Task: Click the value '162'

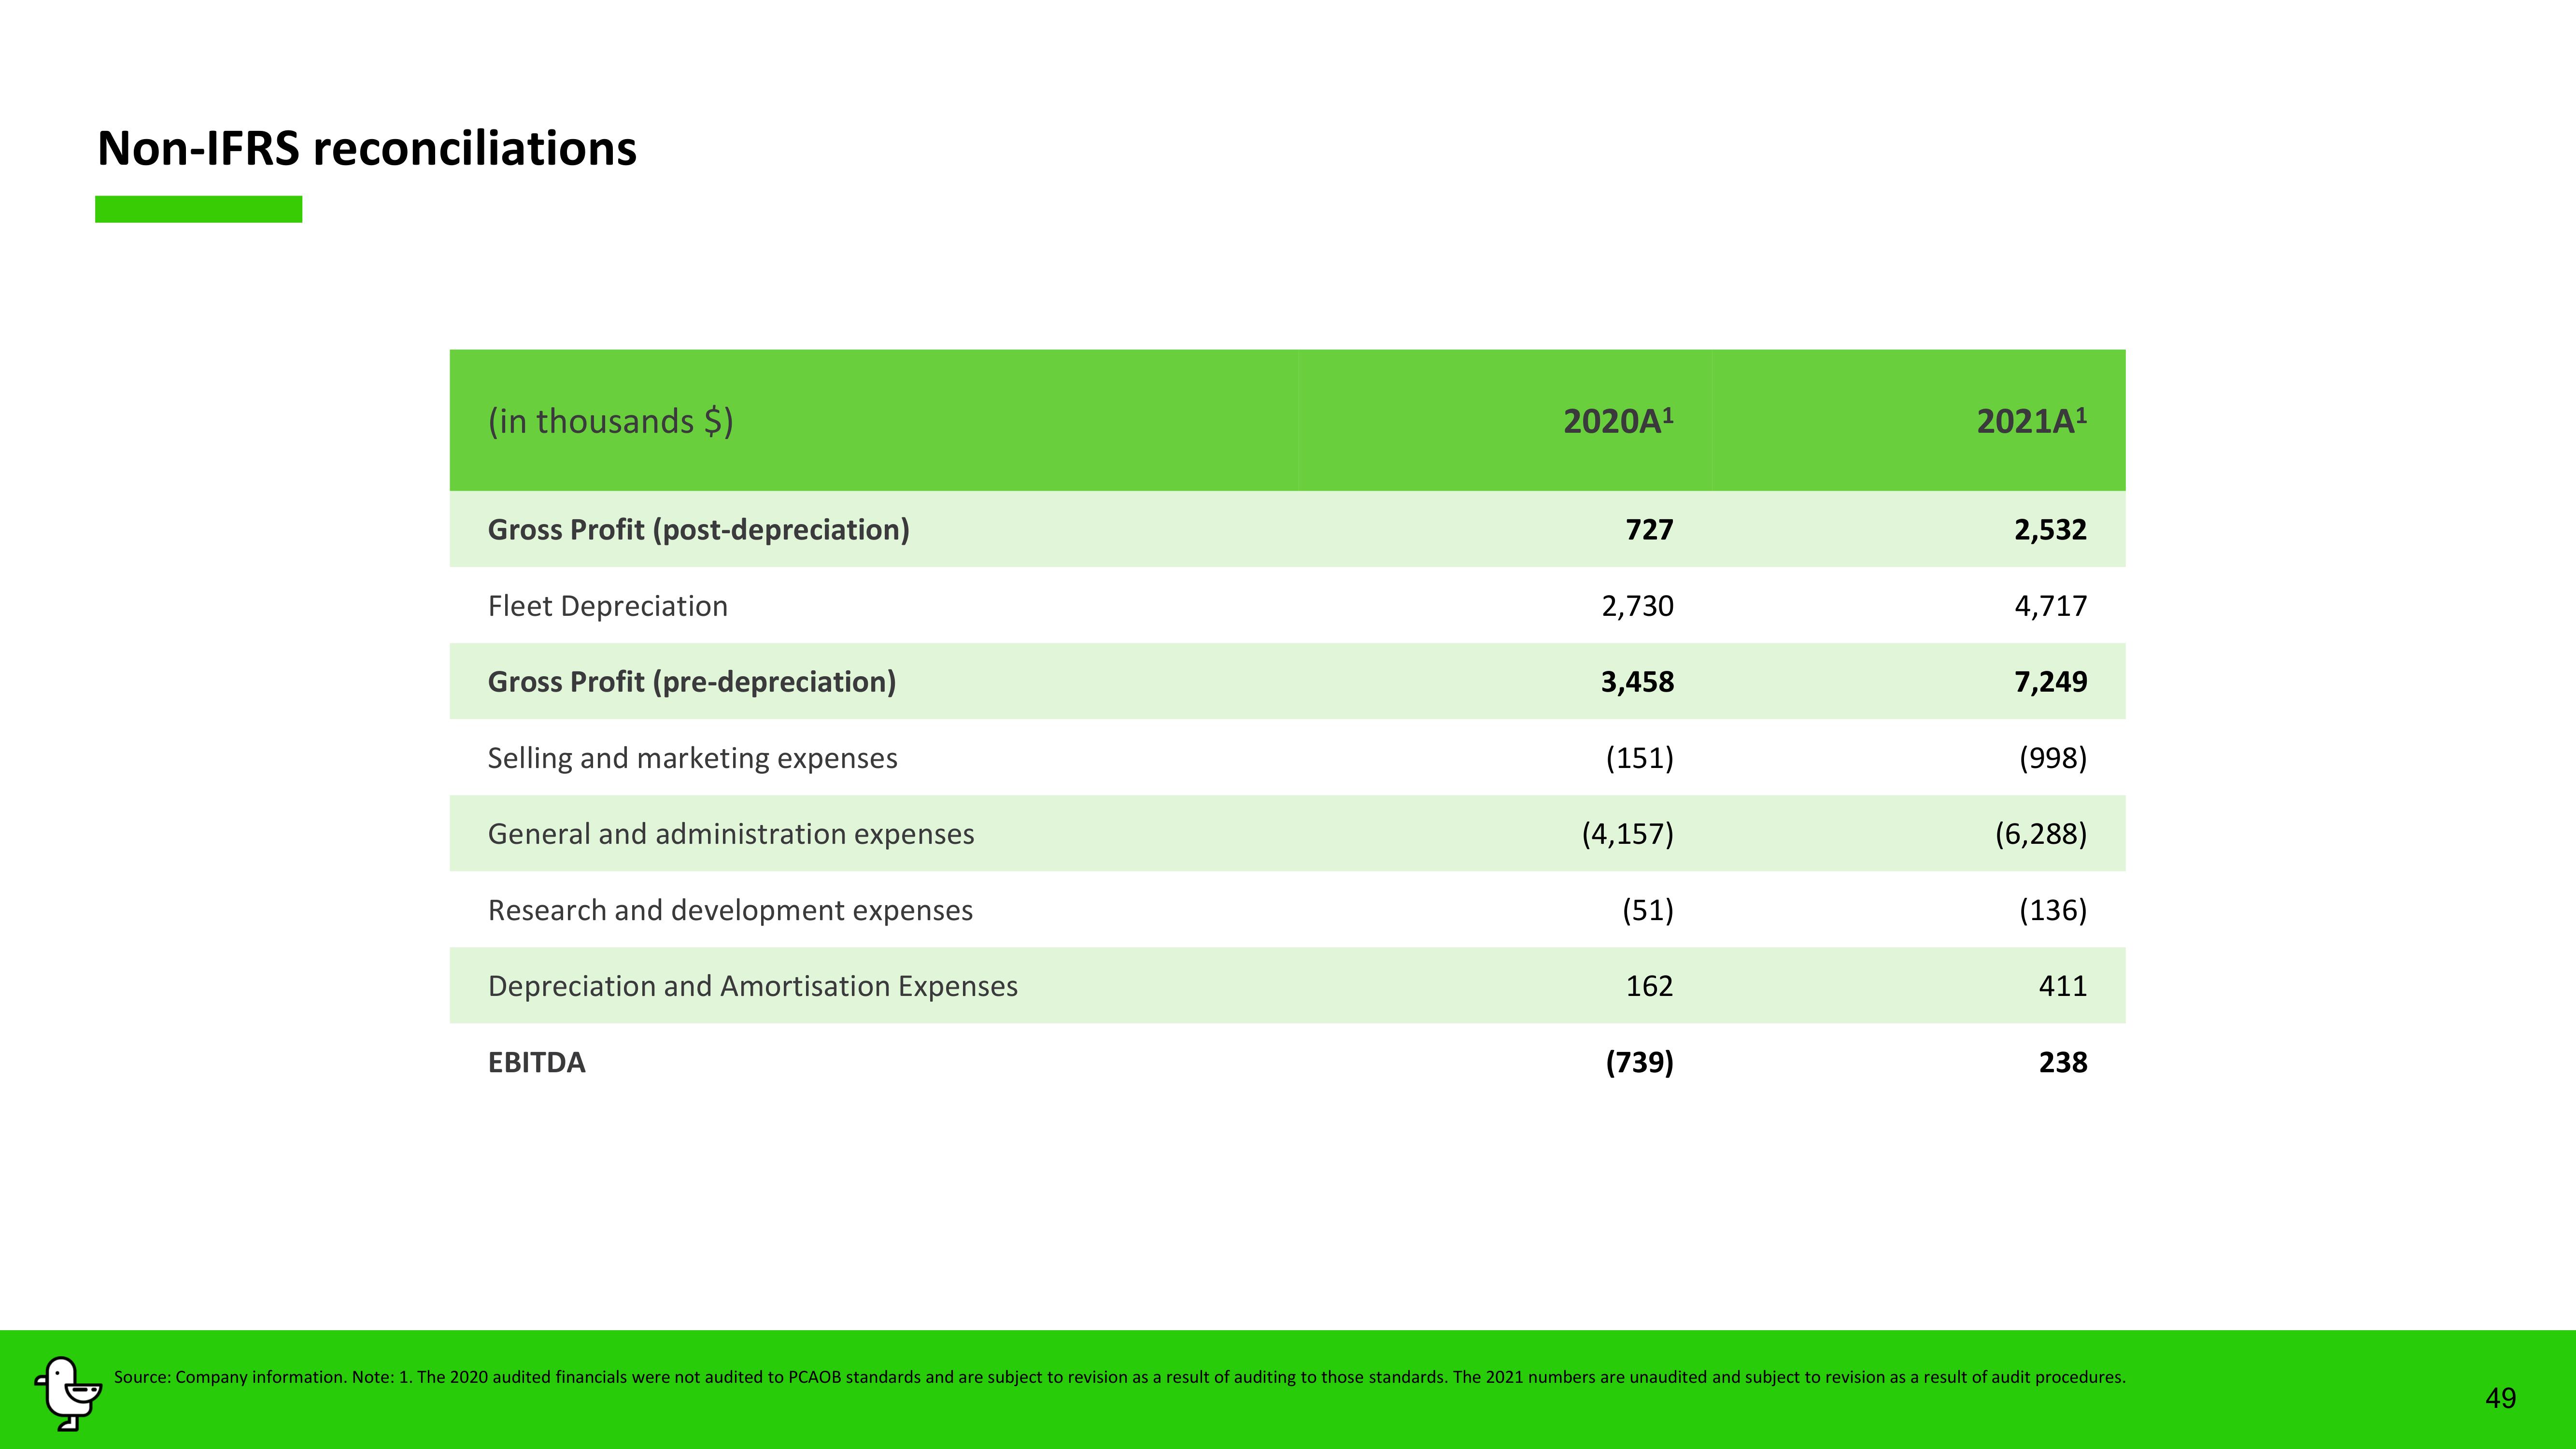Action: click(1649, 986)
